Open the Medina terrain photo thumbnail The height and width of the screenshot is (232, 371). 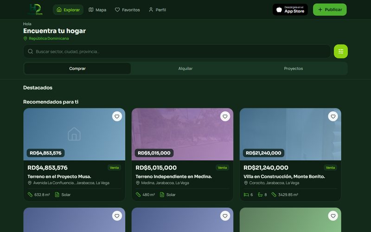(x=182, y=134)
